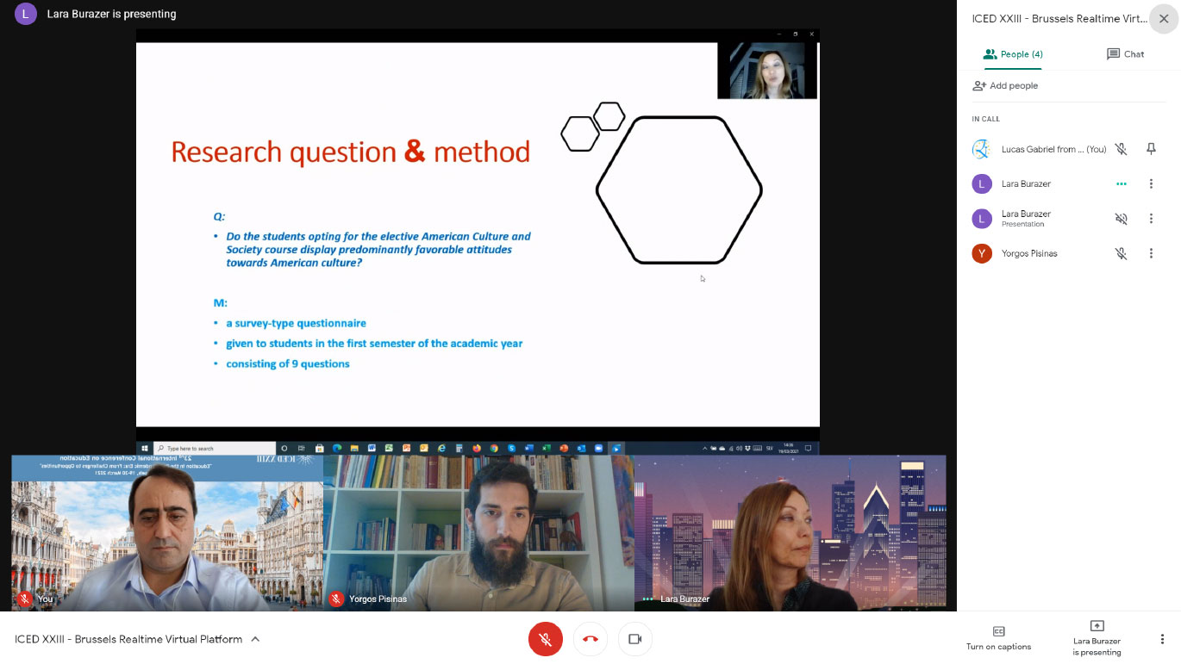This screenshot has height=664, width=1181.
Task: Select the People (4) tab
Action: [1013, 54]
